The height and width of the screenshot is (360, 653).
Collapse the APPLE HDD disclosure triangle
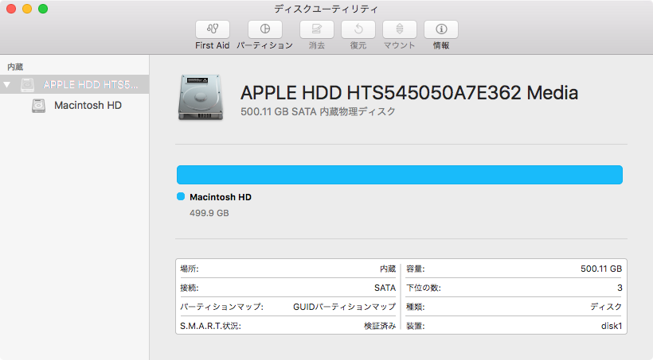click(6, 84)
